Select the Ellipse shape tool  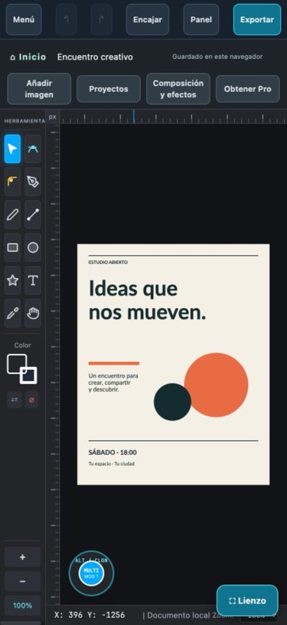pos(32,247)
